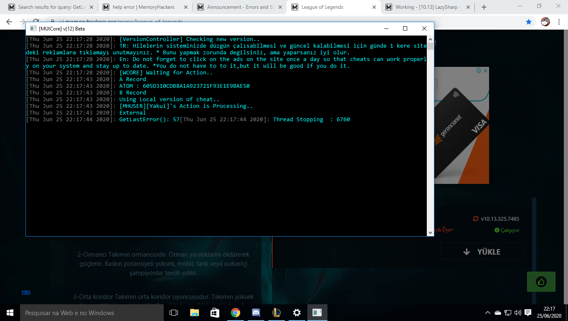This screenshot has width=568, height=321.
Task: Click the green thumbs-up like button
Action: (x=541, y=282)
